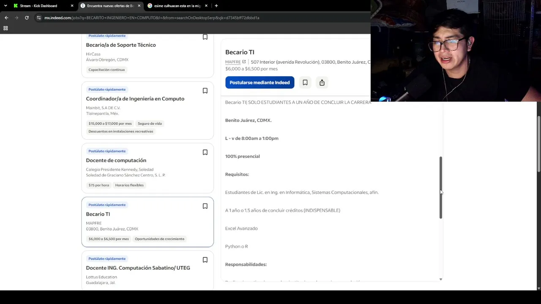Click the Responsabilidades: heading
Image resolution: width=541 pixels, height=304 pixels.
tap(246, 264)
